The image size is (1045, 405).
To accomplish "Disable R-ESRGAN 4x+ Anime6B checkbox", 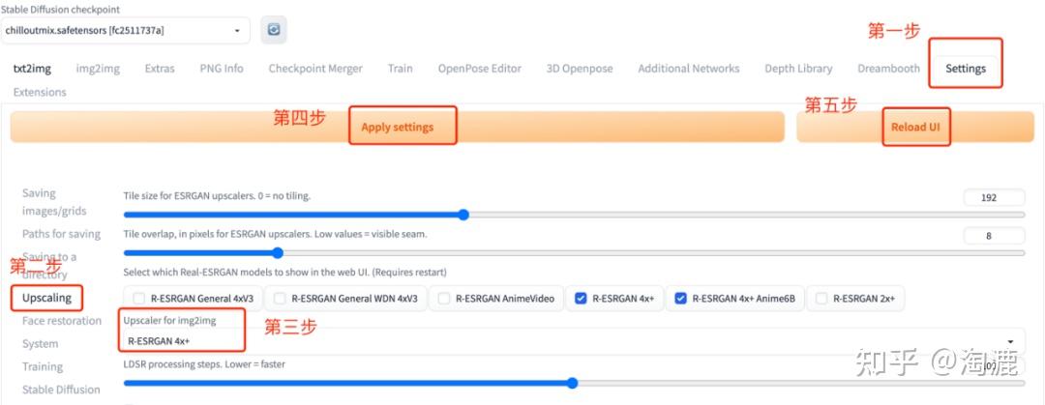I will tap(680, 299).
